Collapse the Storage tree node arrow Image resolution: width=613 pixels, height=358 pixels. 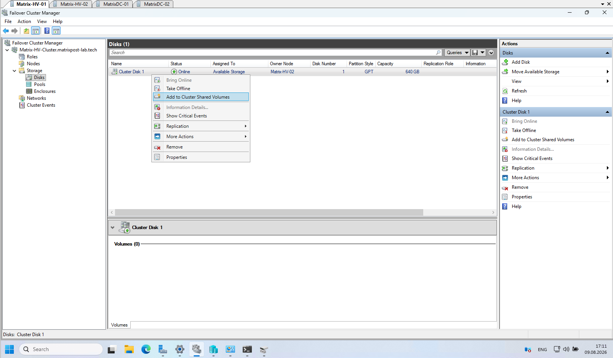coord(15,71)
